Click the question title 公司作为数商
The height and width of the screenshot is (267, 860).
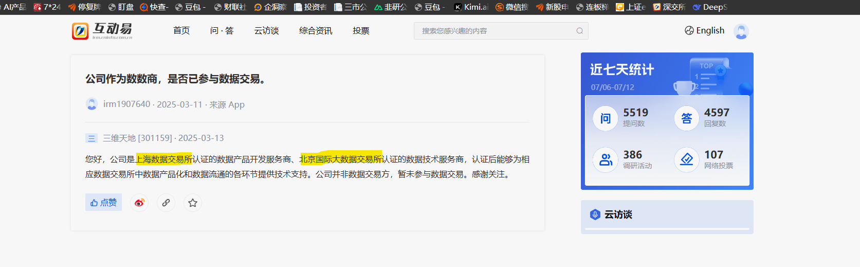coord(175,79)
